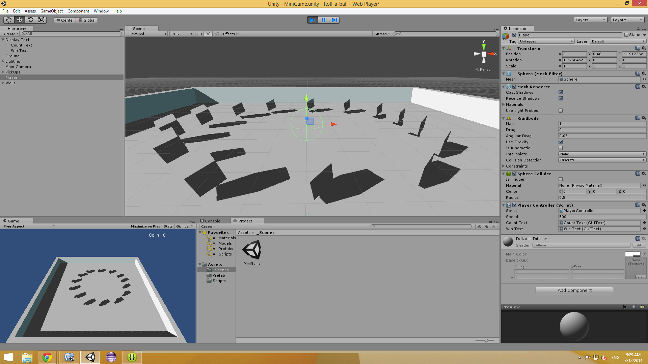
Task: Open Transform component help icon
Action: coord(638,48)
